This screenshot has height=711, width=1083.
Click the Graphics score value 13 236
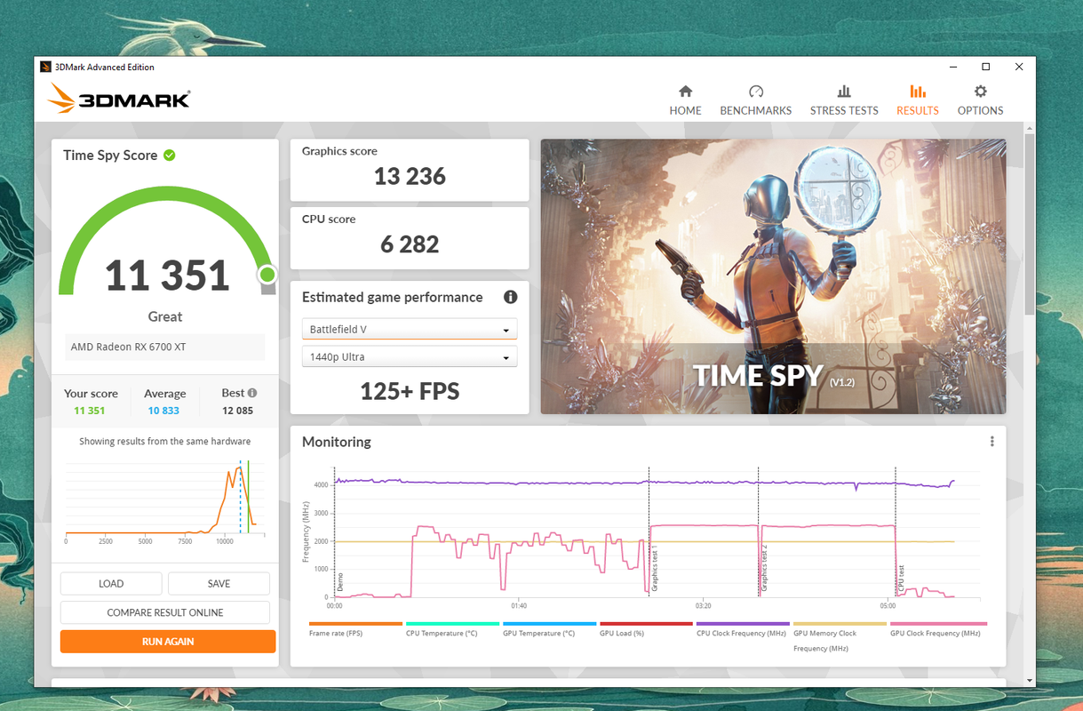pyautogui.click(x=410, y=176)
